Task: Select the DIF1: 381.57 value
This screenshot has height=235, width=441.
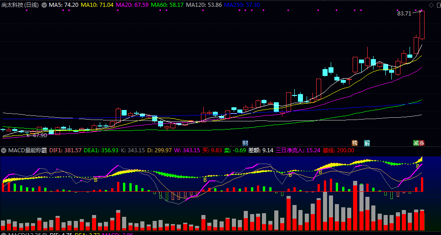Action: [x=65, y=150]
